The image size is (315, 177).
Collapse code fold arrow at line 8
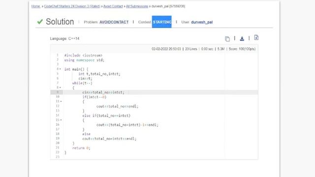click(60, 88)
